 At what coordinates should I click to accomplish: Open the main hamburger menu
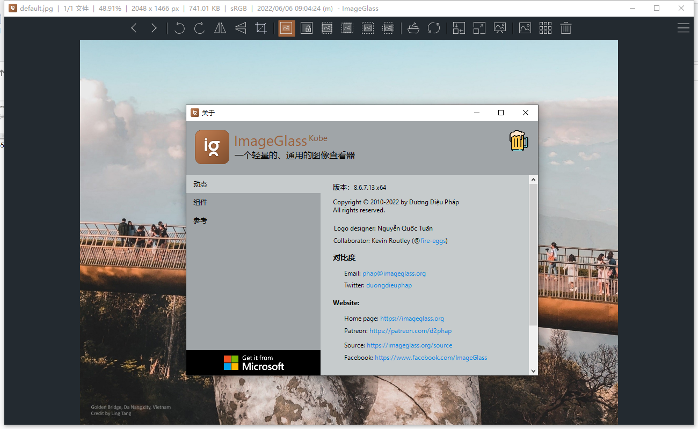coord(683,28)
